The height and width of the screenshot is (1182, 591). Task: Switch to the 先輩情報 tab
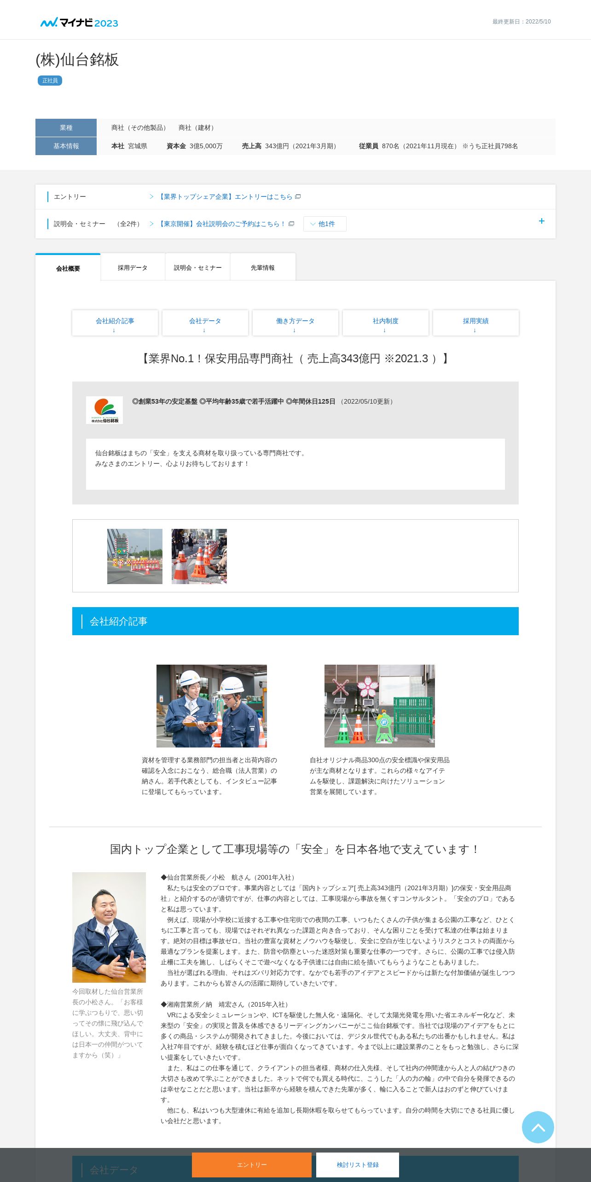[263, 267]
